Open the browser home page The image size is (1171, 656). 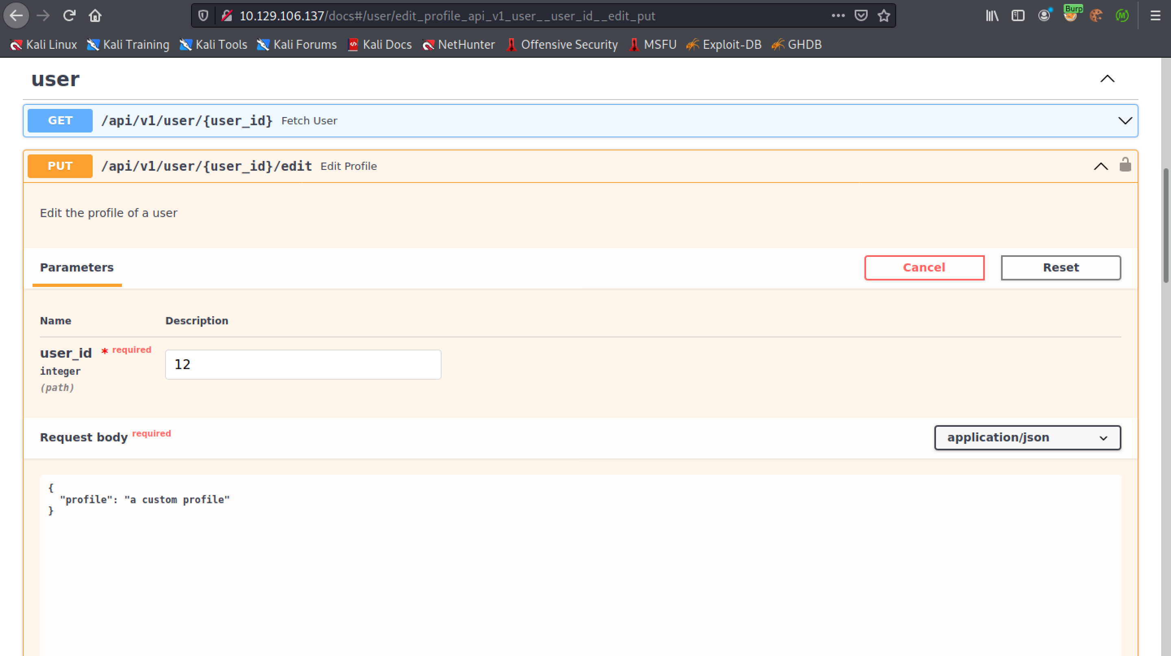point(95,16)
